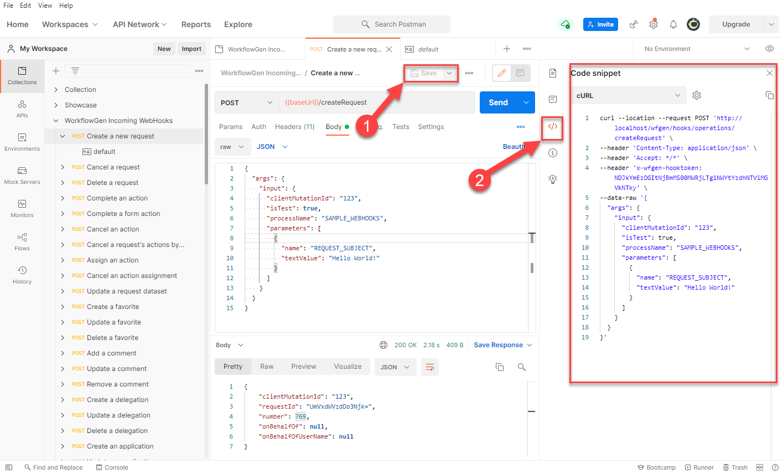This screenshot has width=783, height=474.
Task: Open code snippet settings gear
Action: [697, 95]
